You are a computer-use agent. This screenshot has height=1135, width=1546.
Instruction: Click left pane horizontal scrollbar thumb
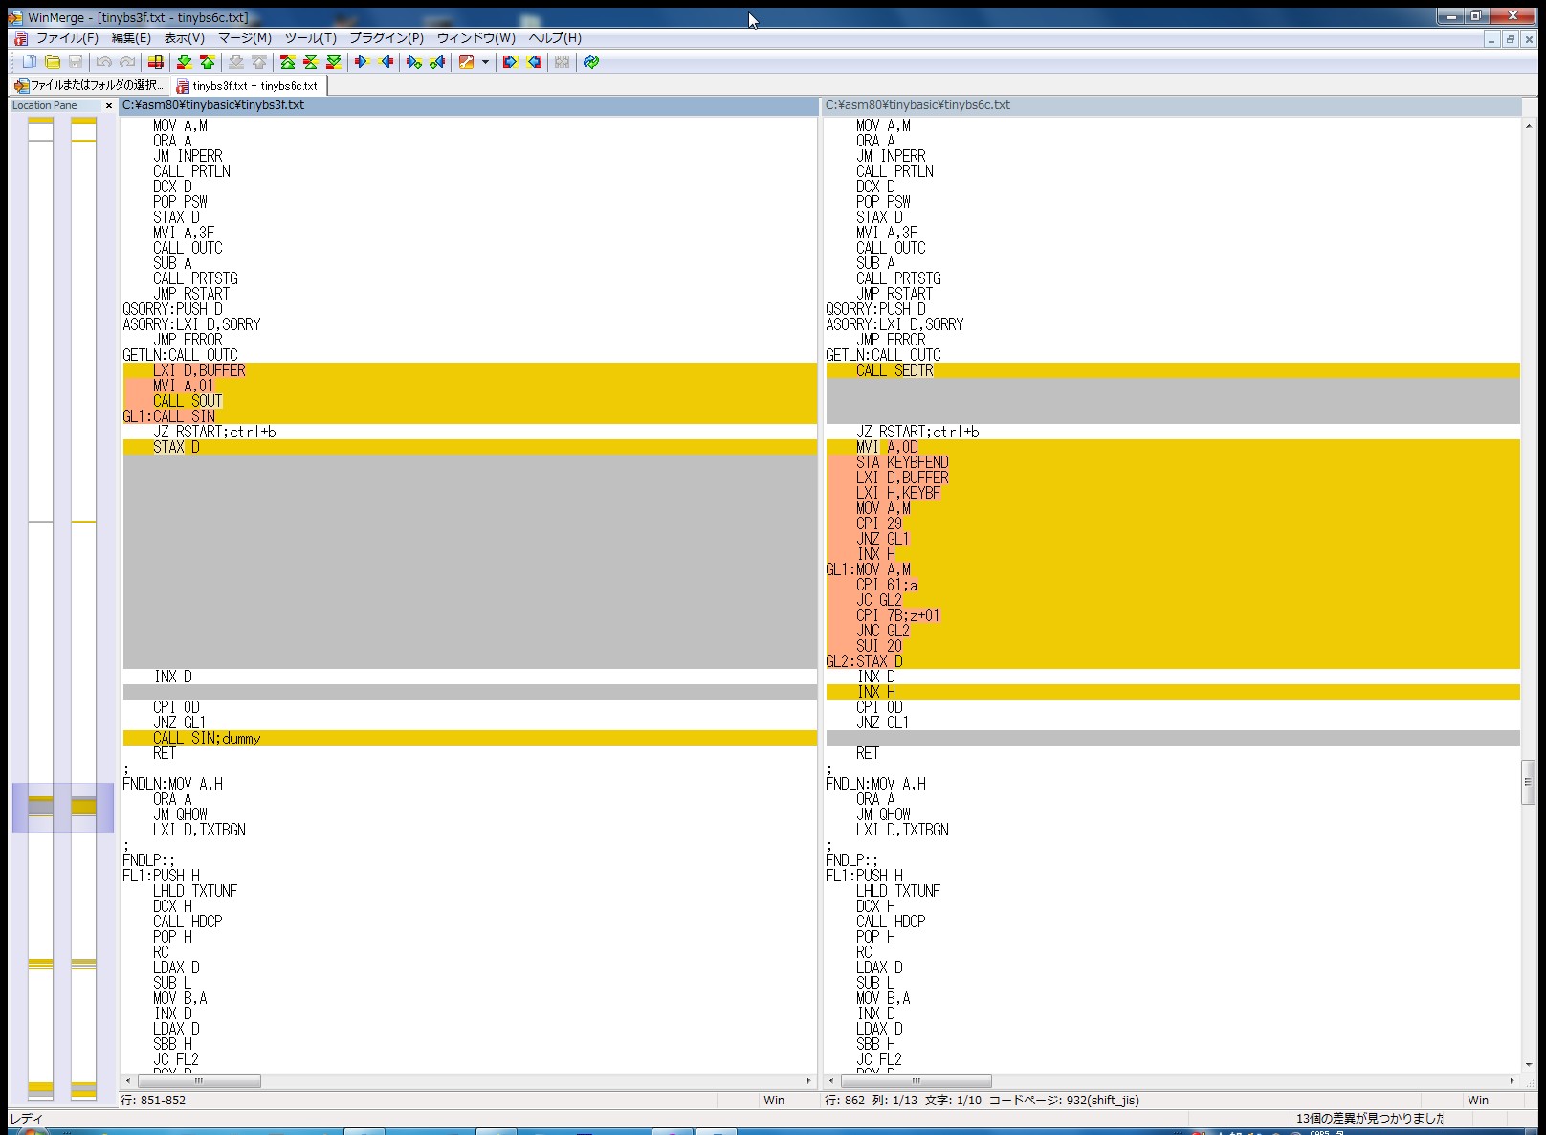(x=199, y=1080)
